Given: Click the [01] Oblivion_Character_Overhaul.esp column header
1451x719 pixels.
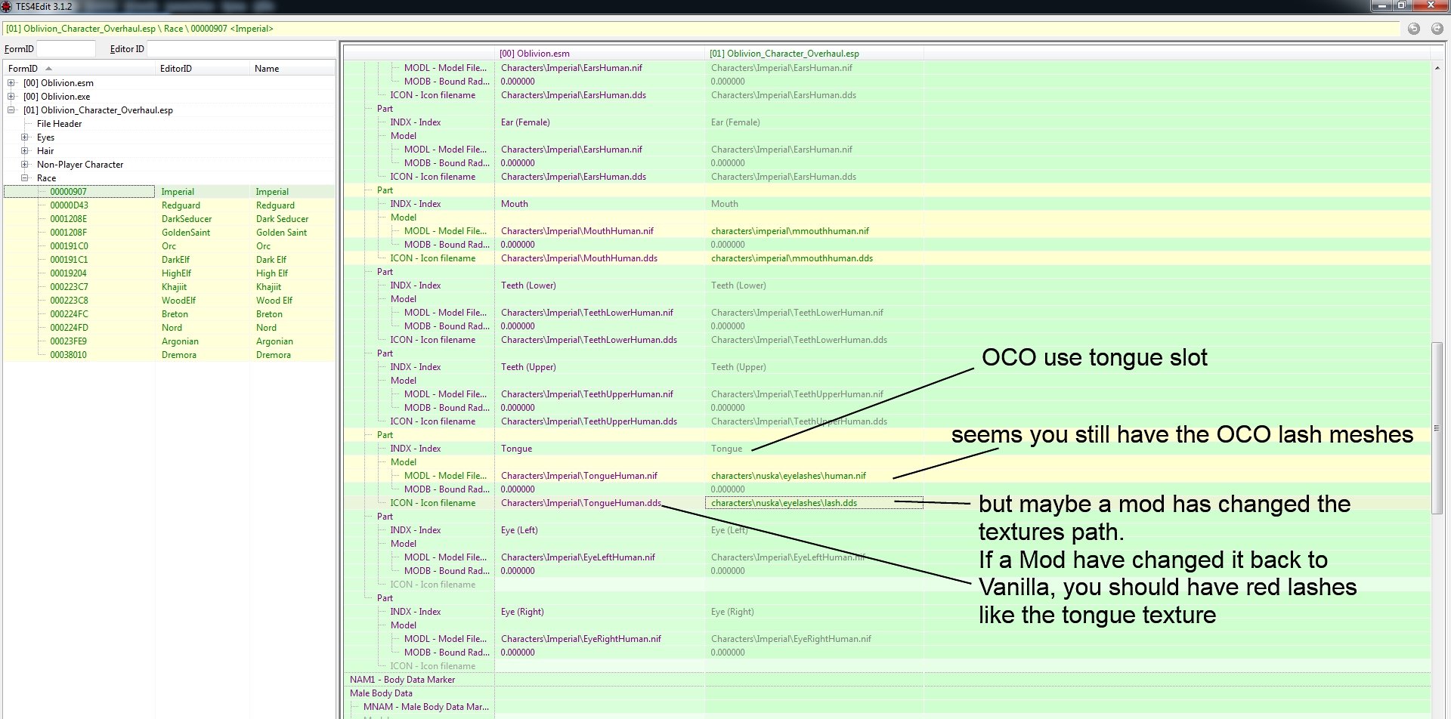Looking at the screenshot, I should click(x=815, y=54).
